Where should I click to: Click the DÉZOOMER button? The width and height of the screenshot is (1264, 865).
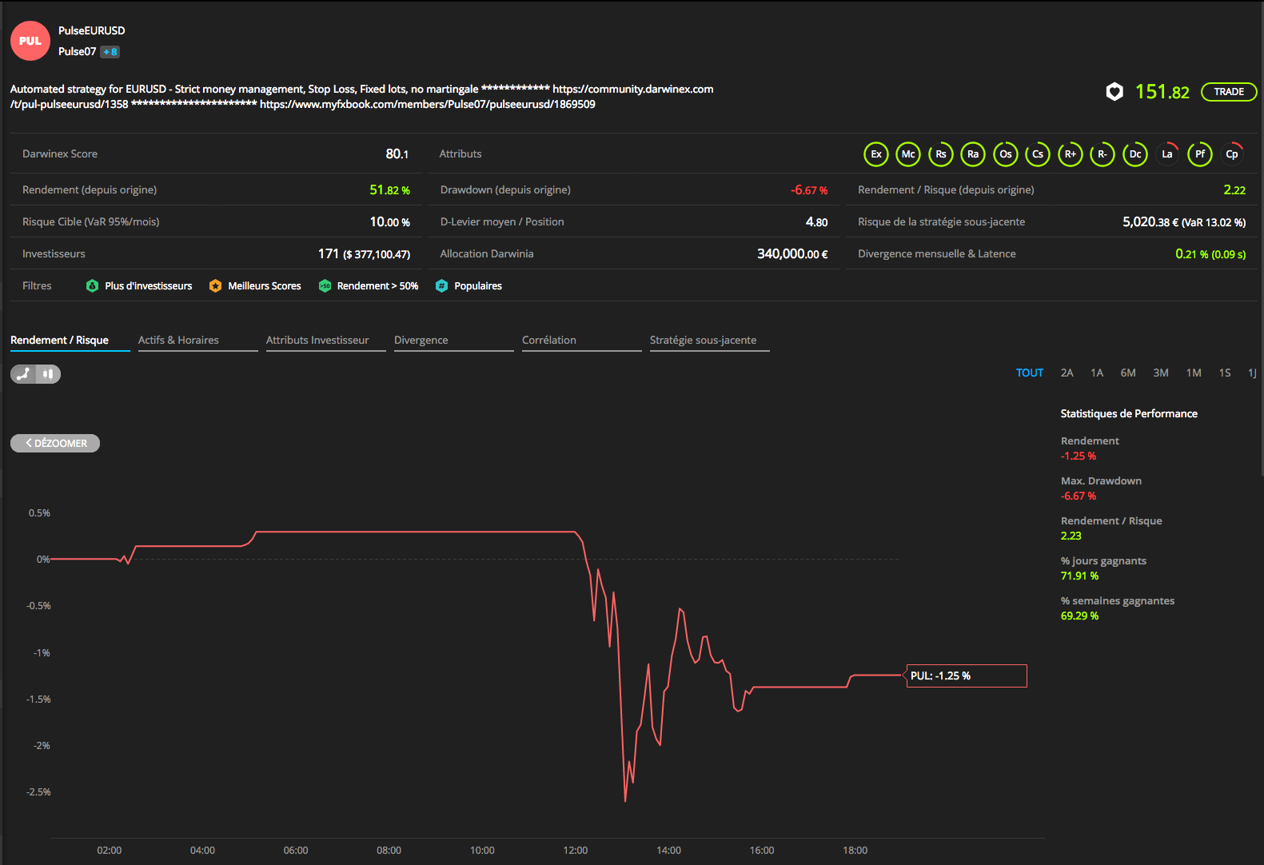[x=55, y=443]
